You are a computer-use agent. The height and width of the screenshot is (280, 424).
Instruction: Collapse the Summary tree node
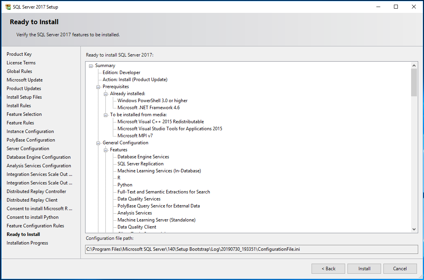91,66
